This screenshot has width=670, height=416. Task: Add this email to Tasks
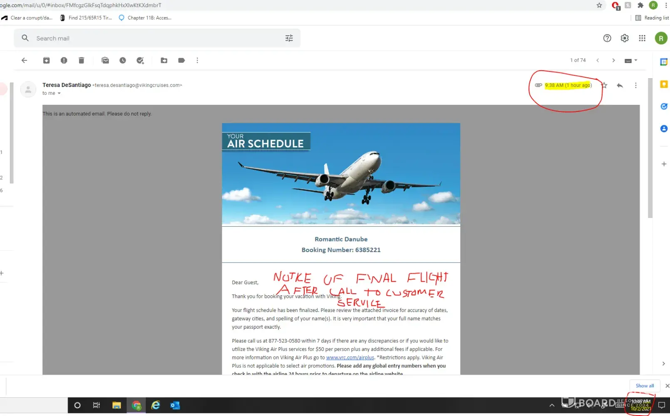coord(140,60)
